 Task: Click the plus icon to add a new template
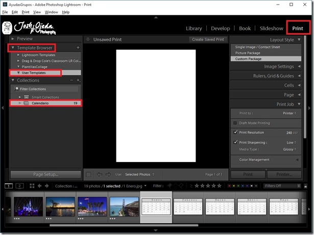pos(78,48)
